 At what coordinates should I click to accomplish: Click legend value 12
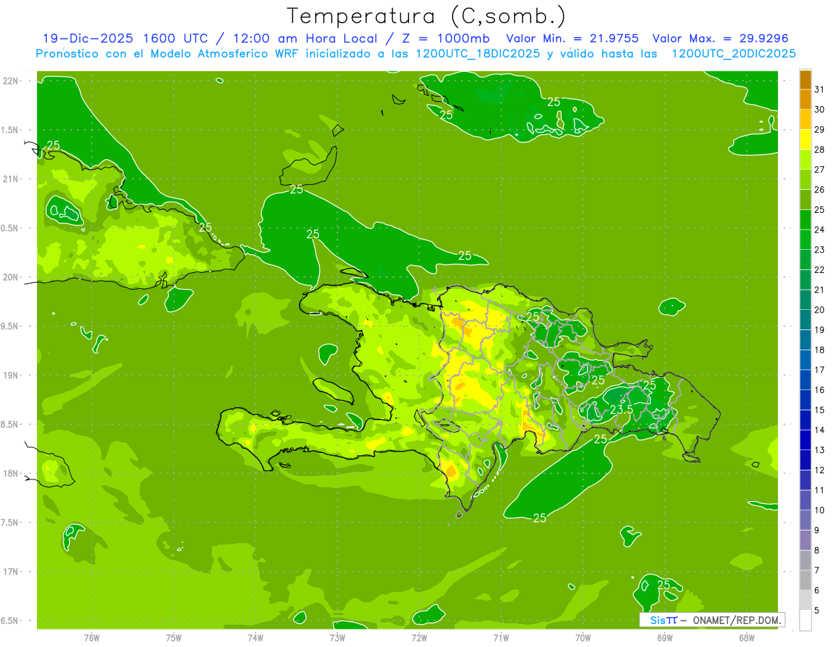(819, 470)
